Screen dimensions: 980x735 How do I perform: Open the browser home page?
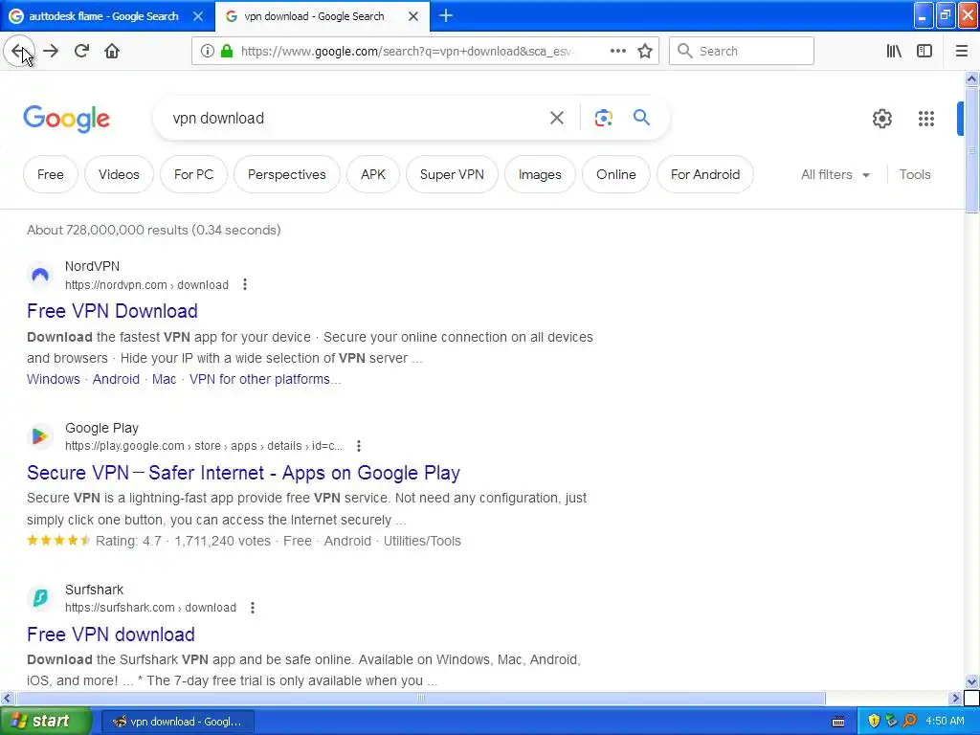click(112, 51)
